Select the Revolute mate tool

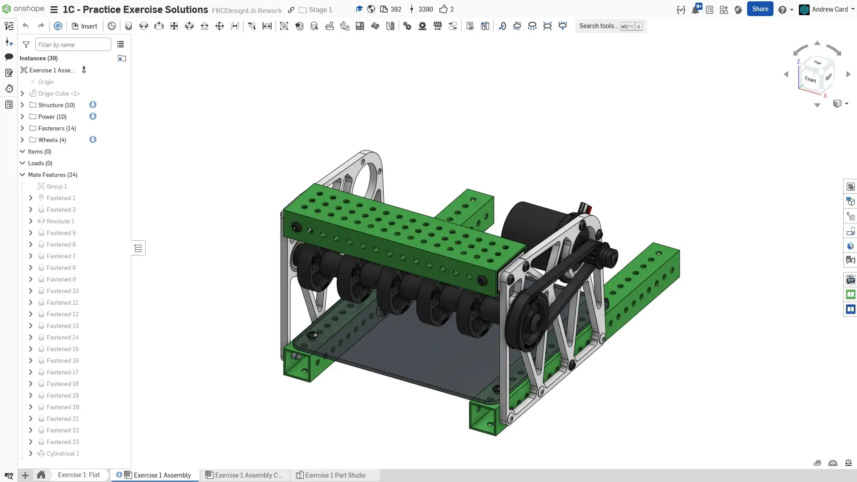click(144, 26)
